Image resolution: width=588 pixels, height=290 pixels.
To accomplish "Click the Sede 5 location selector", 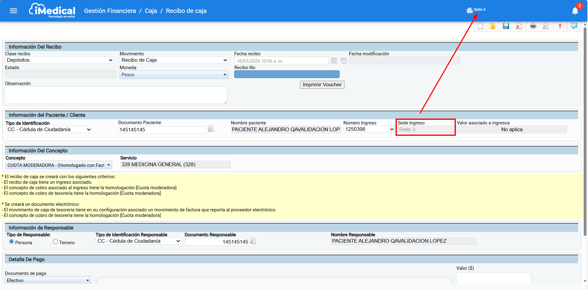I will tap(476, 10).
